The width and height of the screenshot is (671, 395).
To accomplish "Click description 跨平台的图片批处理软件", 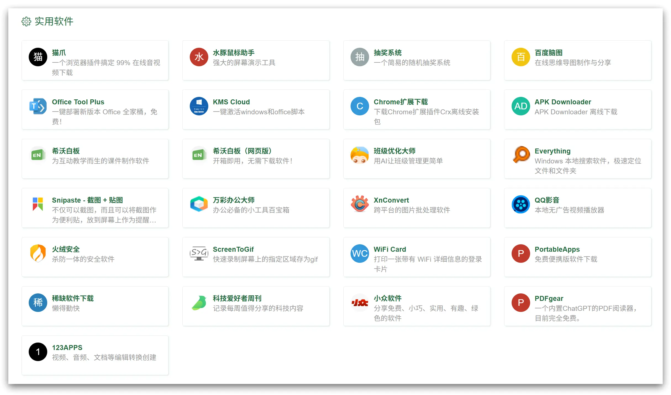I will [412, 210].
